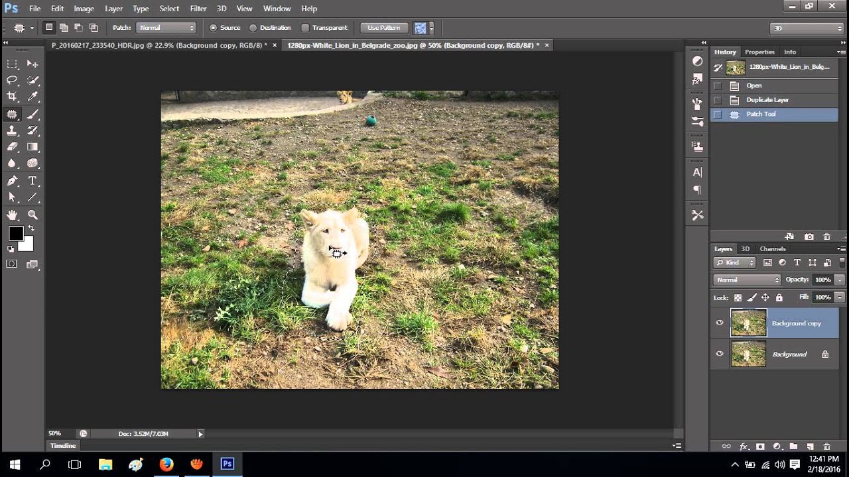
Task: Open the Select menu
Action: (x=169, y=9)
